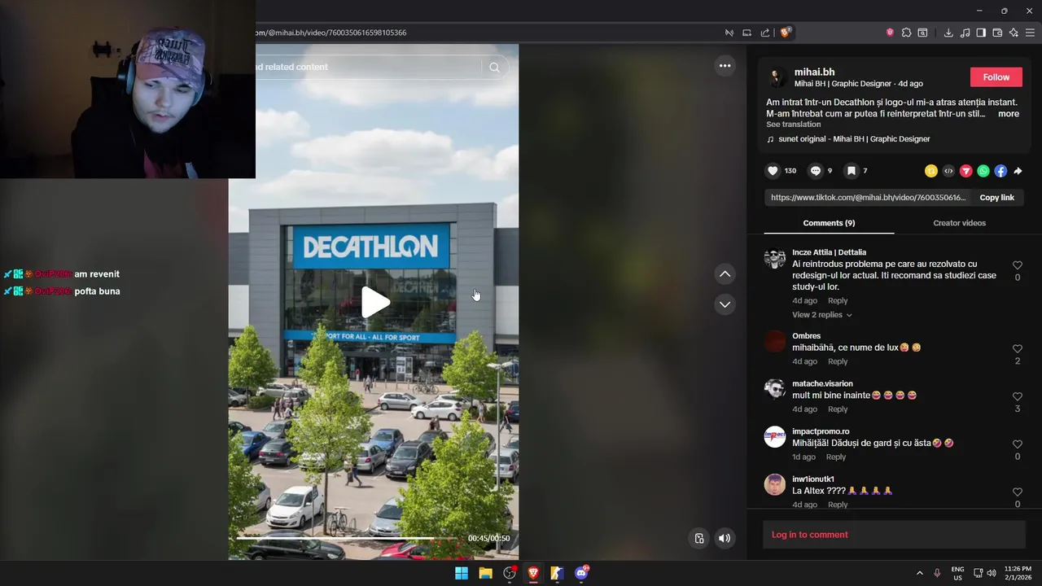The width and height of the screenshot is (1042, 586).
Task: Like matache.visarion's comment
Action: 1018,396
